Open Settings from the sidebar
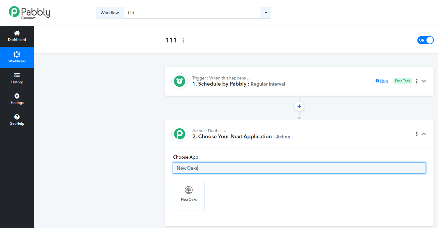This screenshot has width=438, height=228. click(17, 99)
